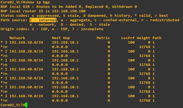Click the 'Network' column header
This screenshot has width=183, height=108.
17,38
